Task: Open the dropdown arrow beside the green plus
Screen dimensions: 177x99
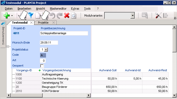Action: point(12,16)
